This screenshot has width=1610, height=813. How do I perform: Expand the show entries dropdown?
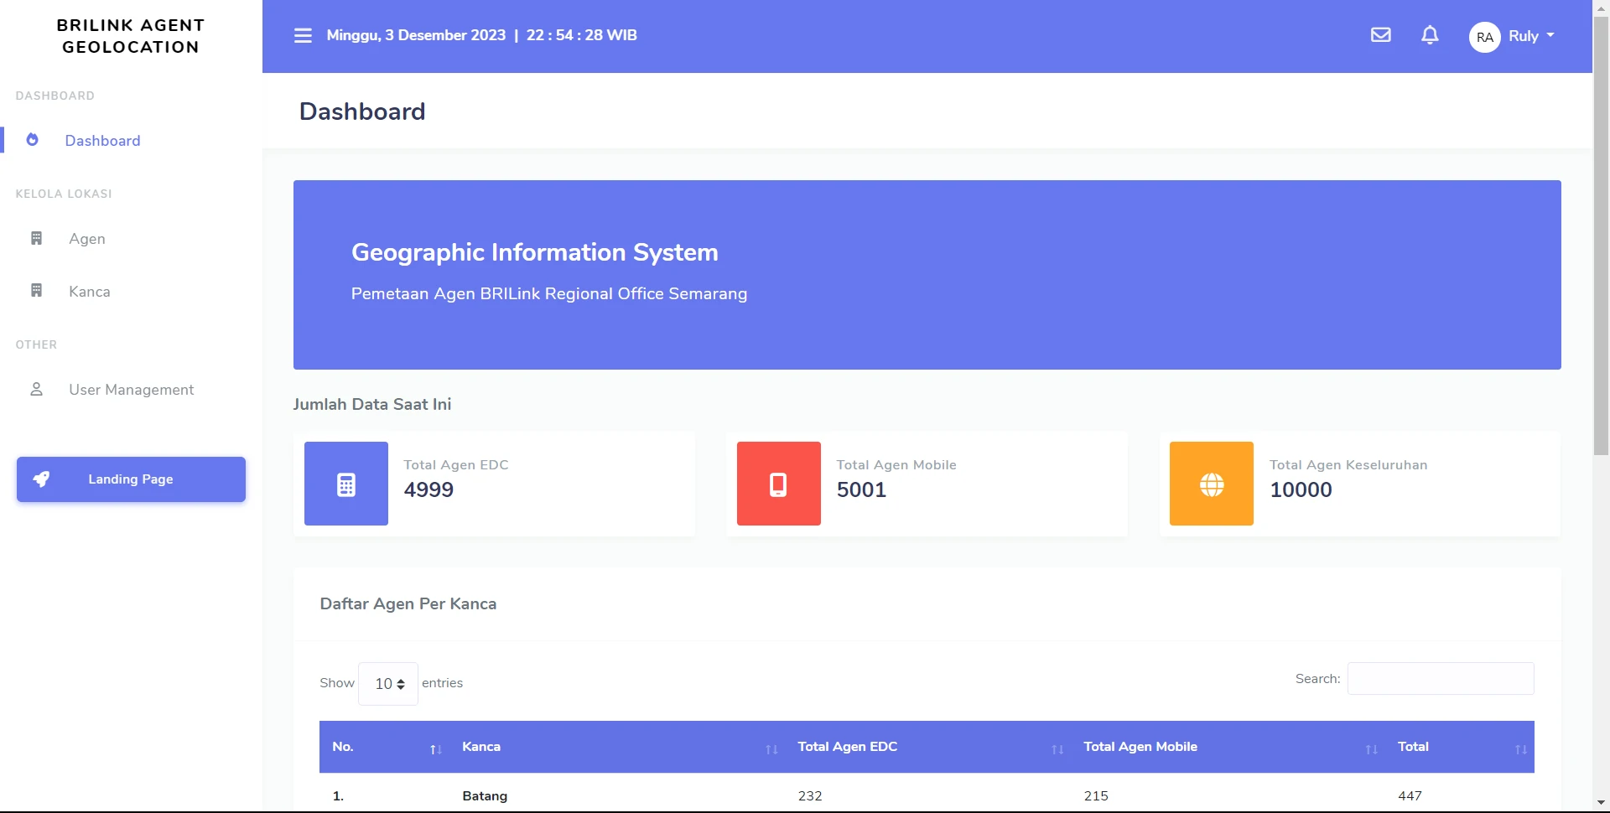[x=388, y=684]
